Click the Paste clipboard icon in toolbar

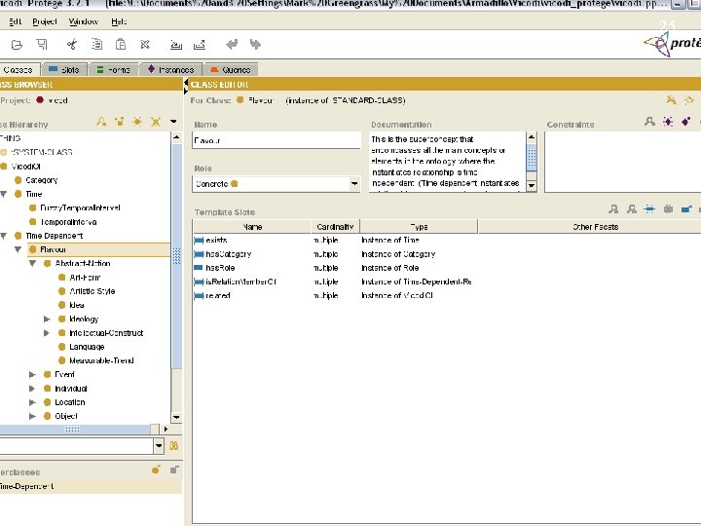coord(120,45)
